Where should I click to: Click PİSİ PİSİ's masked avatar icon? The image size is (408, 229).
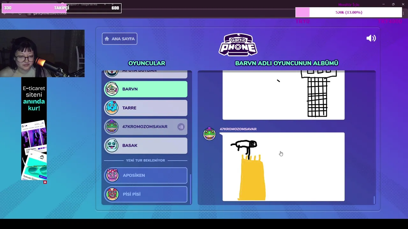(x=112, y=194)
